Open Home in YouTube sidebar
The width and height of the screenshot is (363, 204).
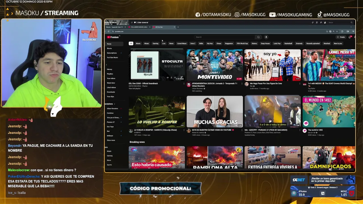(114, 44)
